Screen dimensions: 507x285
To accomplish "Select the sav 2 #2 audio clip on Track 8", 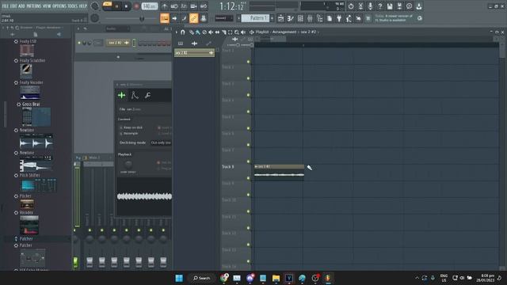I will (279, 173).
